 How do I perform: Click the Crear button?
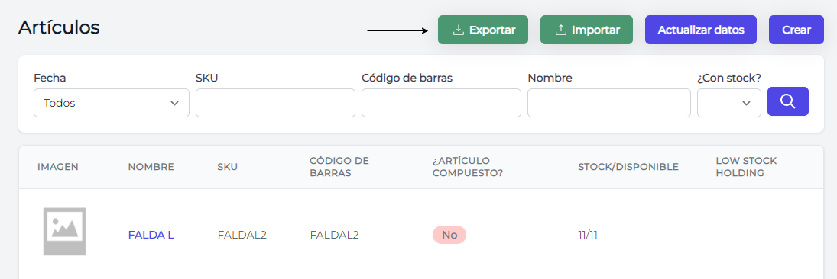tap(796, 30)
